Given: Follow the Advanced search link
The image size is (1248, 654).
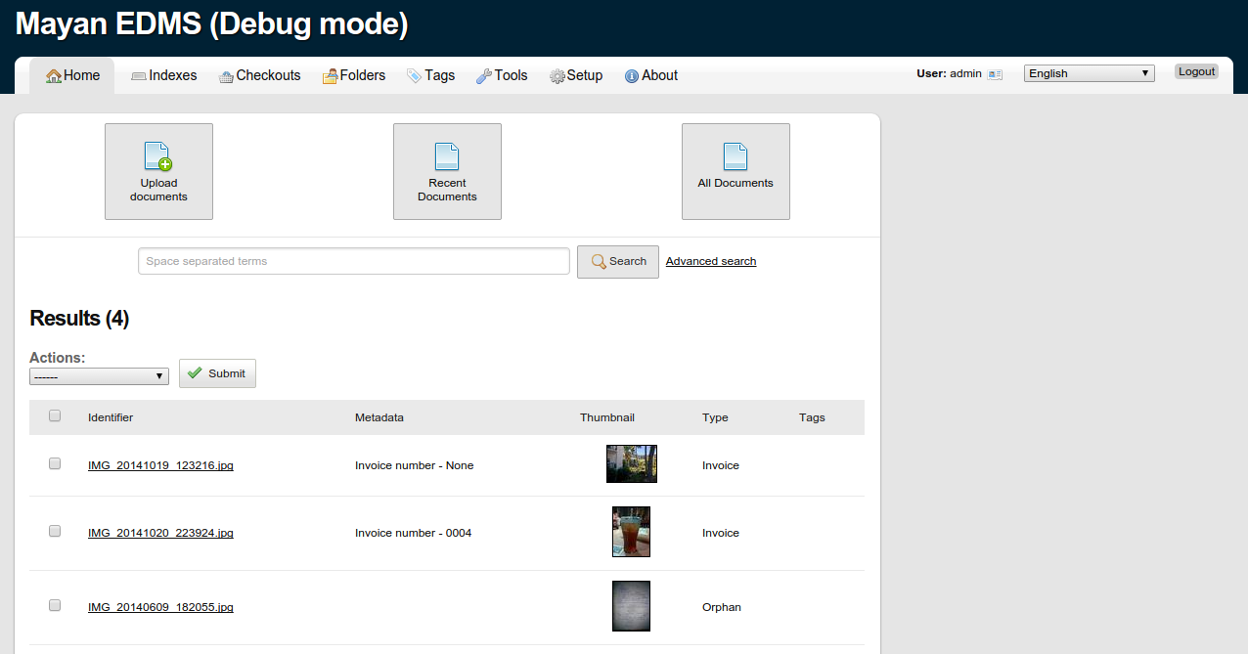Looking at the screenshot, I should (x=710, y=261).
